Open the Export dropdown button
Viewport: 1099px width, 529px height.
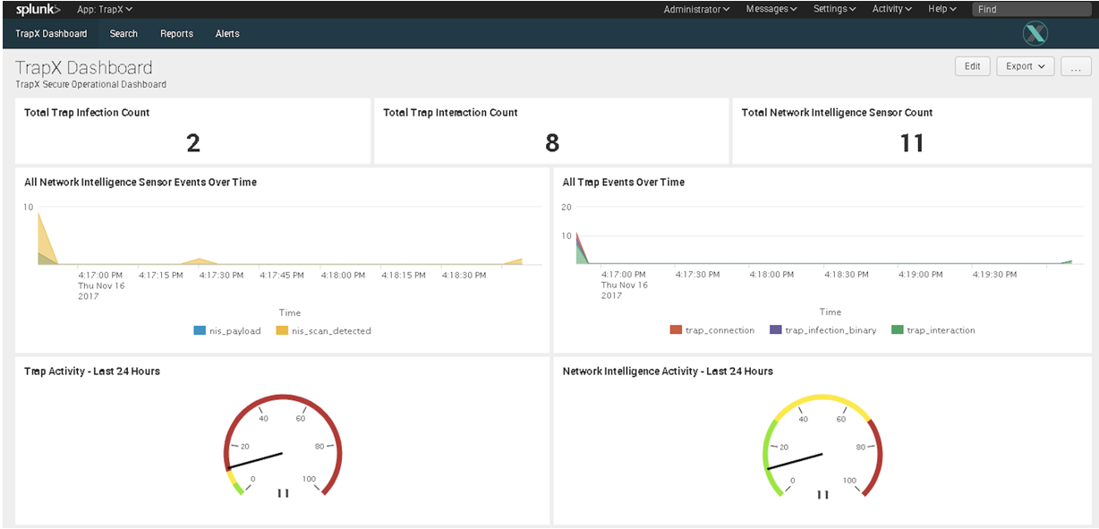tap(1025, 66)
